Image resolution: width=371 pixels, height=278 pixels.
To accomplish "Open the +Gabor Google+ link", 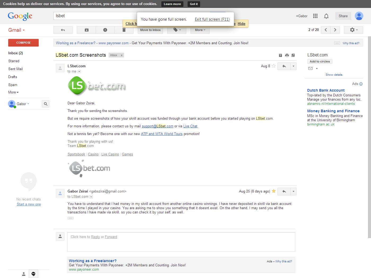I will 302,16.
